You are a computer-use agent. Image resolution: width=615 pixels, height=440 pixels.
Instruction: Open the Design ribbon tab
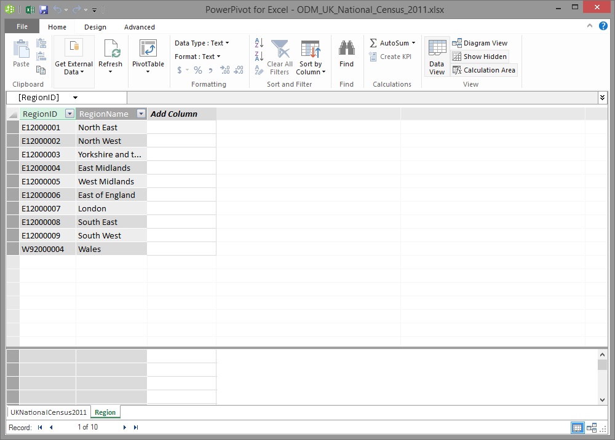click(x=95, y=26)
